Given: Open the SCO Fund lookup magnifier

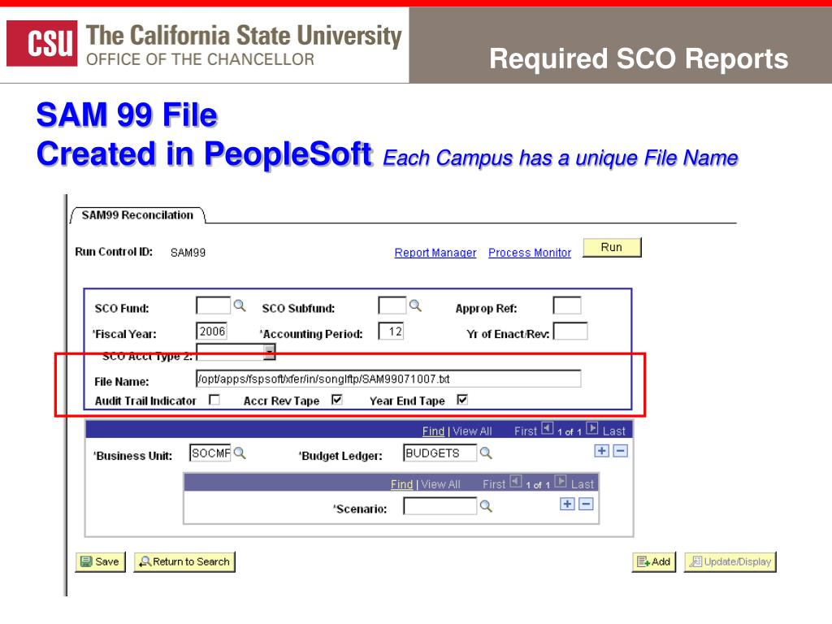Looking at the screenshot, I should (x=240, y=305).
